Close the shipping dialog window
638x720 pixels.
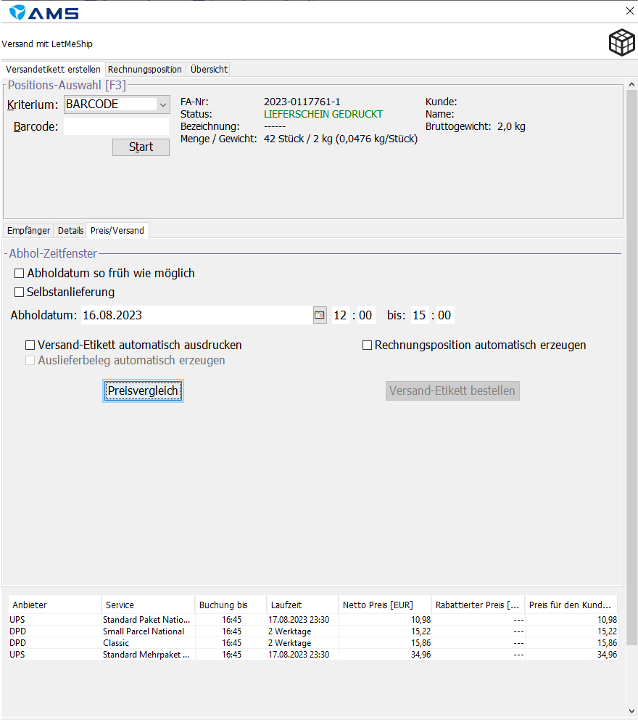click(x=629, y=11)
